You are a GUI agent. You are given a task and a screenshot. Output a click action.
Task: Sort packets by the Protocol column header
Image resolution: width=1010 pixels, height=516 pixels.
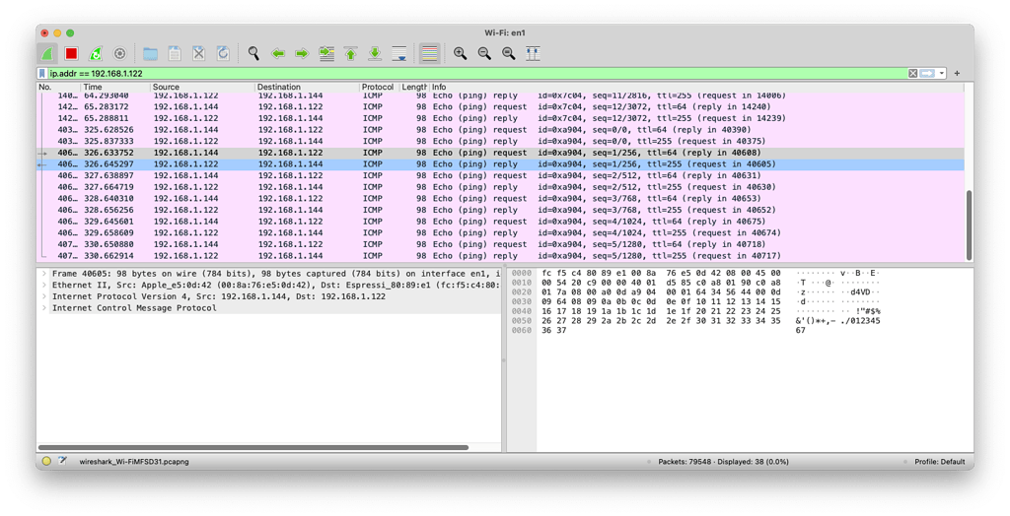coord(377,88)
